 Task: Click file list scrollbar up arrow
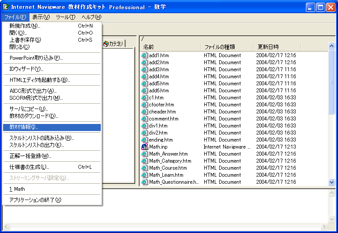pyautogui.click(x=331, y=46)
